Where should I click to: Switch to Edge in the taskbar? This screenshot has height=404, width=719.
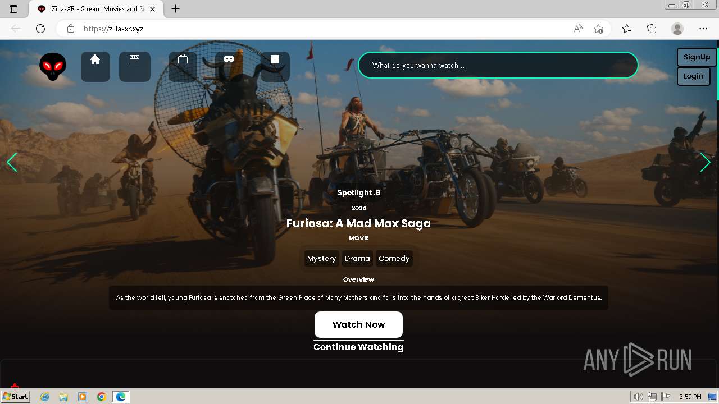click(121, 397)
